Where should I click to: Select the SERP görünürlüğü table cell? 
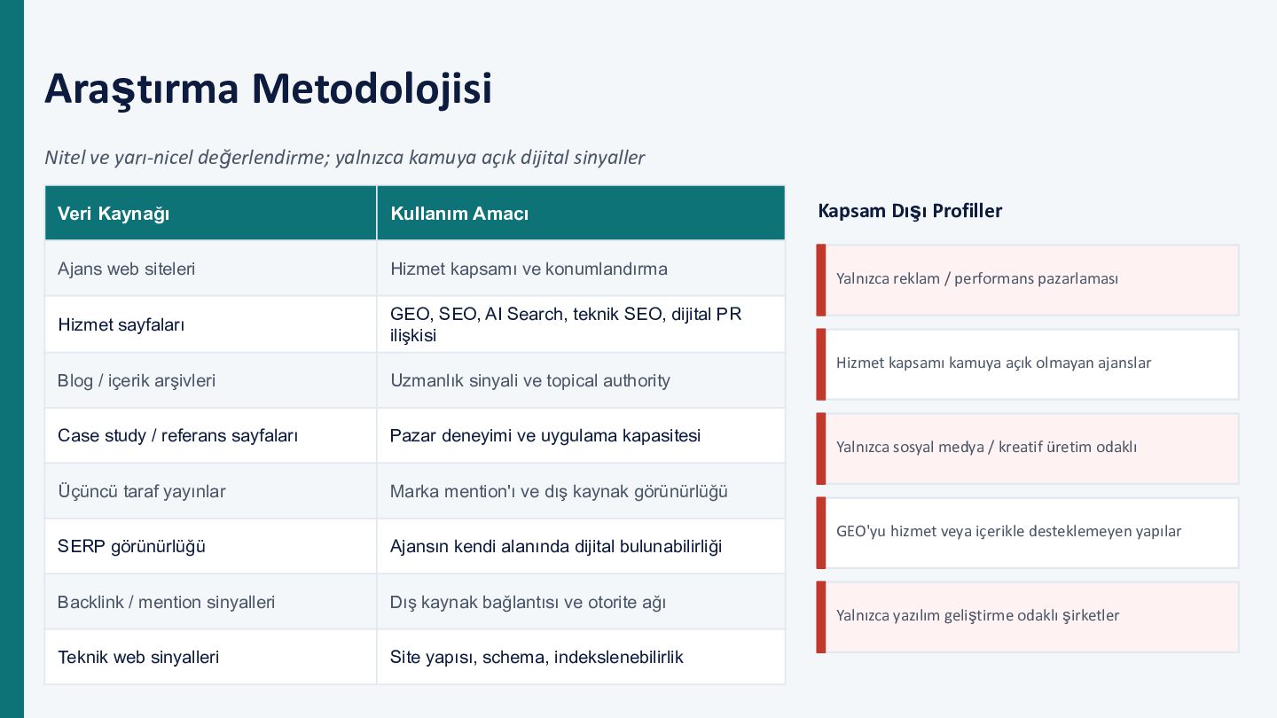(211, 546)
